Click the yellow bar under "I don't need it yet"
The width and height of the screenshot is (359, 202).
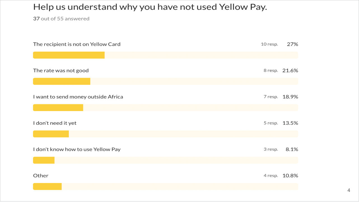[51, 134]
